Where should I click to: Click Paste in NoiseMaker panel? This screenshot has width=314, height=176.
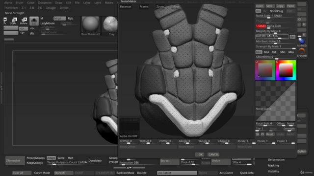point(290,6)
